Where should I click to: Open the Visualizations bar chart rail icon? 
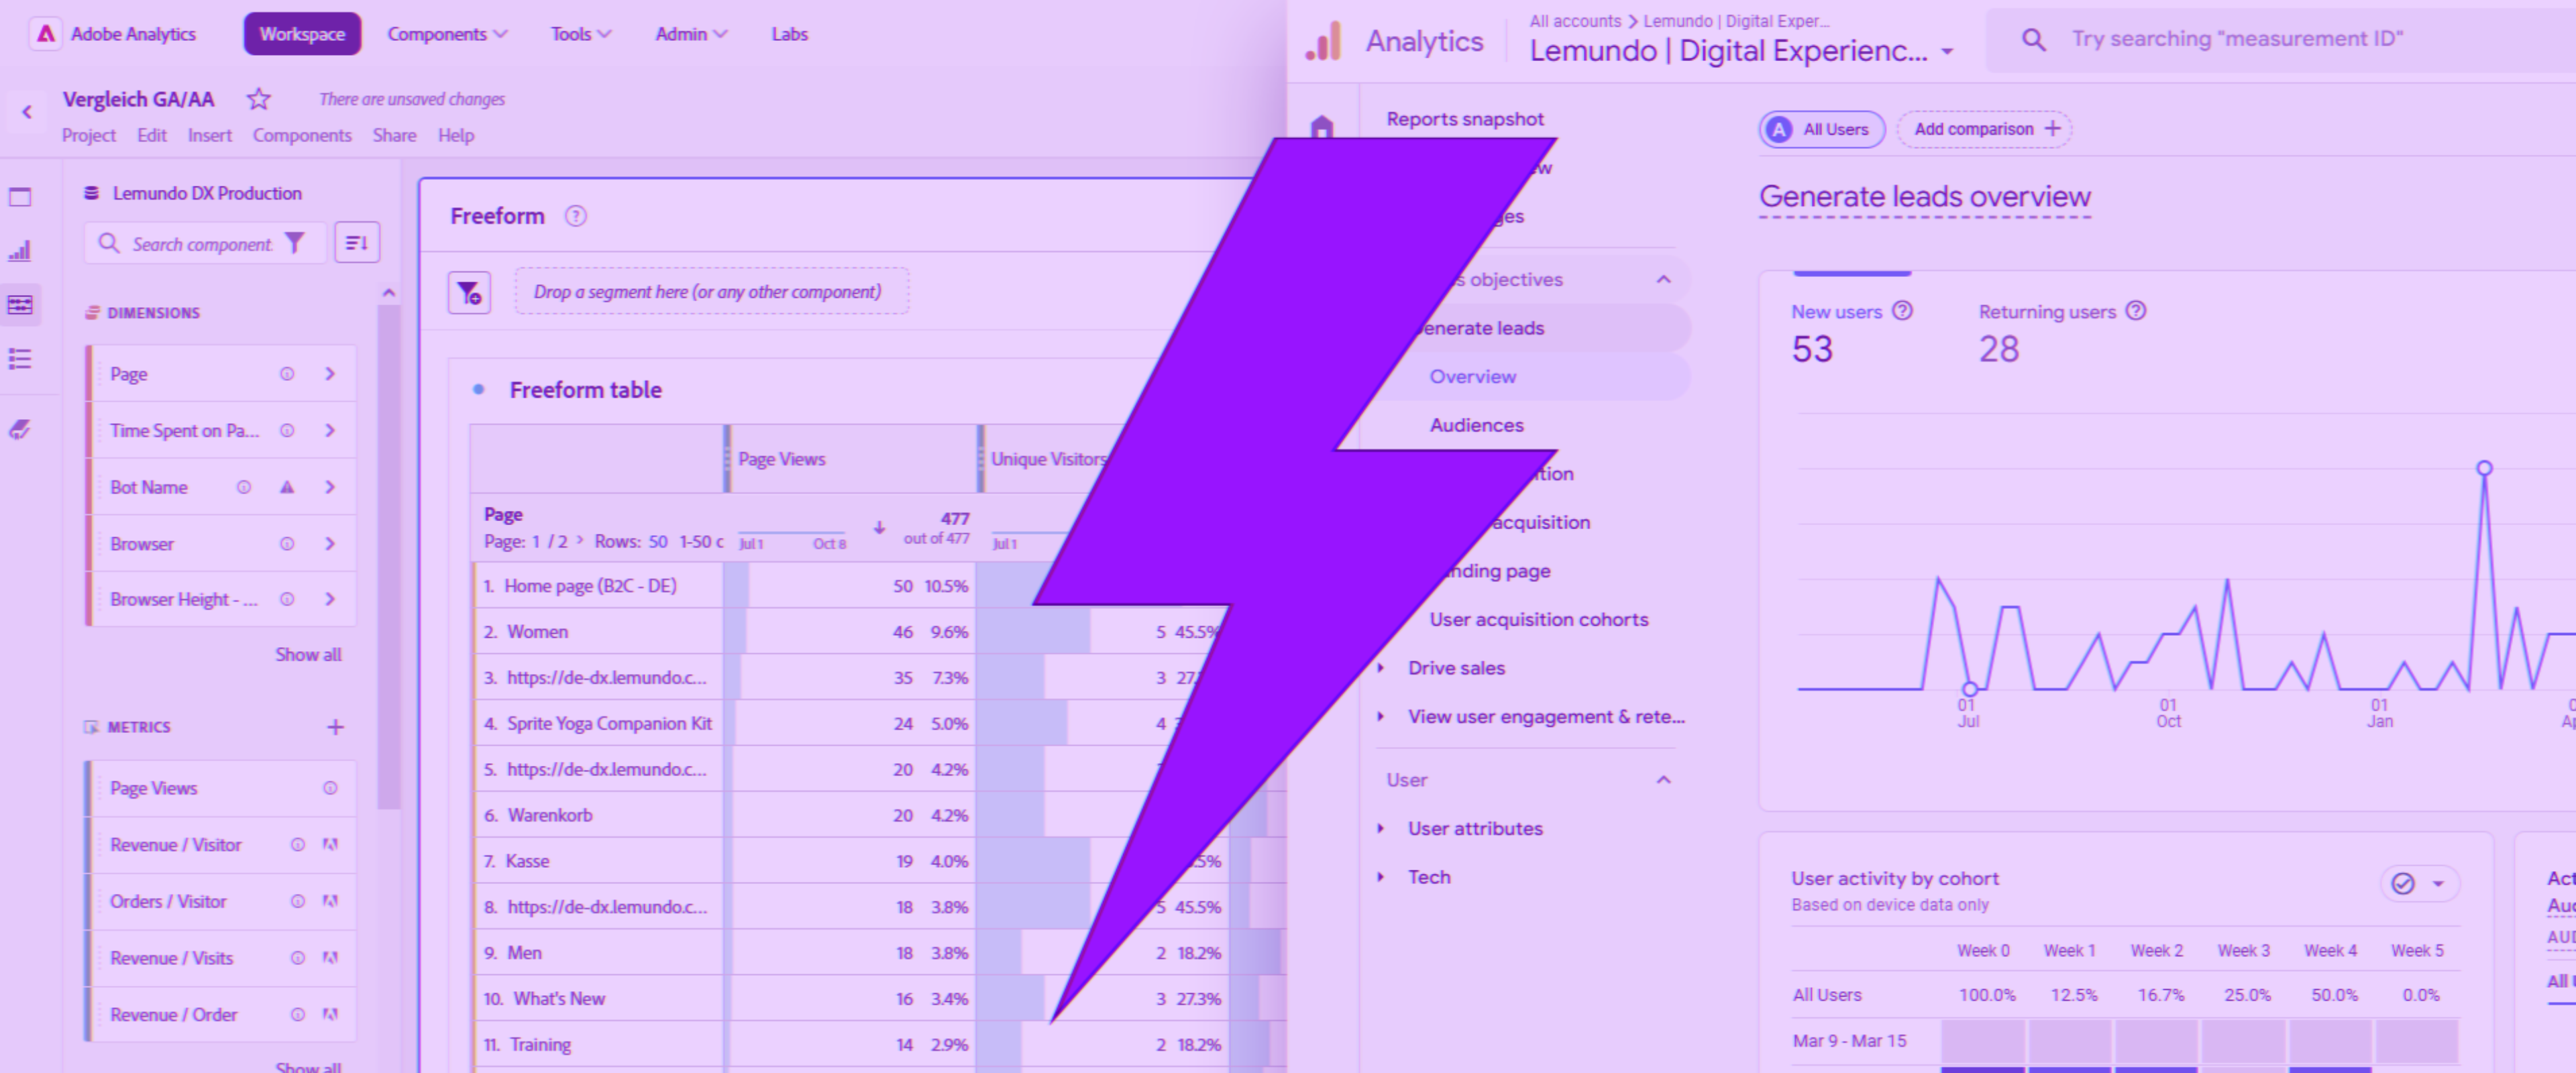20,251
